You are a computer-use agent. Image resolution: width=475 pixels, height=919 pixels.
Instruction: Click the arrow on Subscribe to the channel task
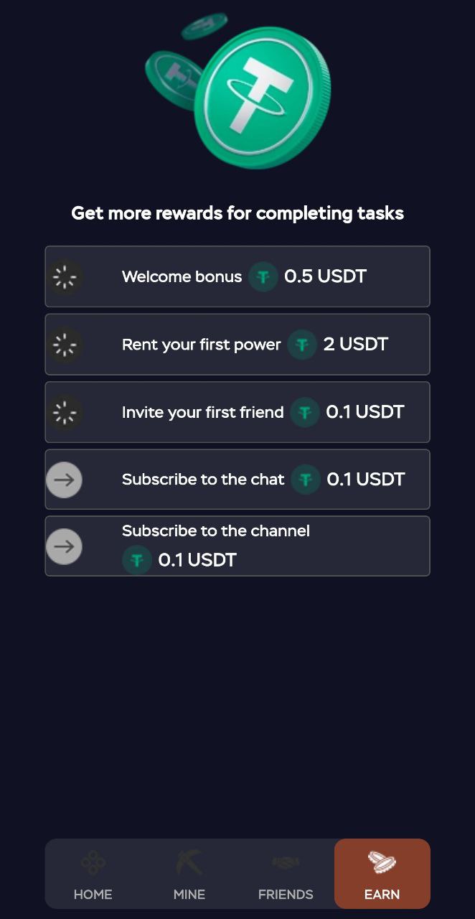(x=64, y=546)
